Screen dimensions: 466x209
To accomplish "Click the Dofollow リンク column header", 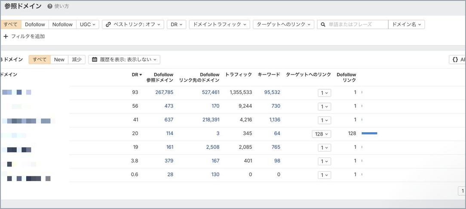I will [346, 77].
